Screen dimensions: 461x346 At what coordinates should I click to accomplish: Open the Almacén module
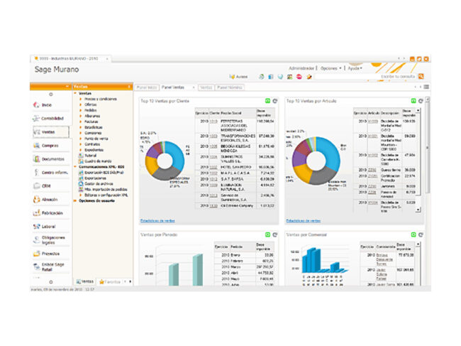(x=50, y=200)
